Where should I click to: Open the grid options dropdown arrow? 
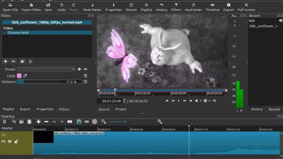209,101
